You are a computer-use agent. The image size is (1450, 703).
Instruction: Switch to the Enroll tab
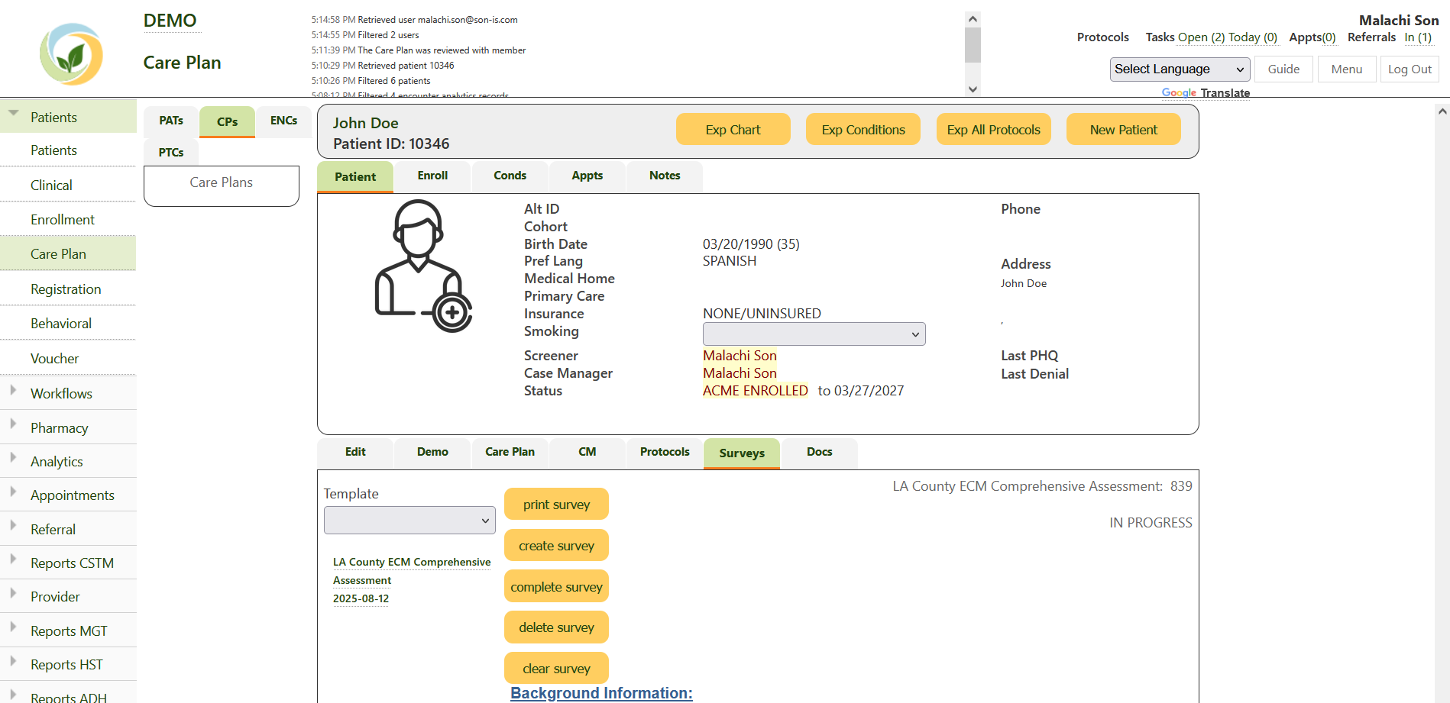(x=432, y=176)
